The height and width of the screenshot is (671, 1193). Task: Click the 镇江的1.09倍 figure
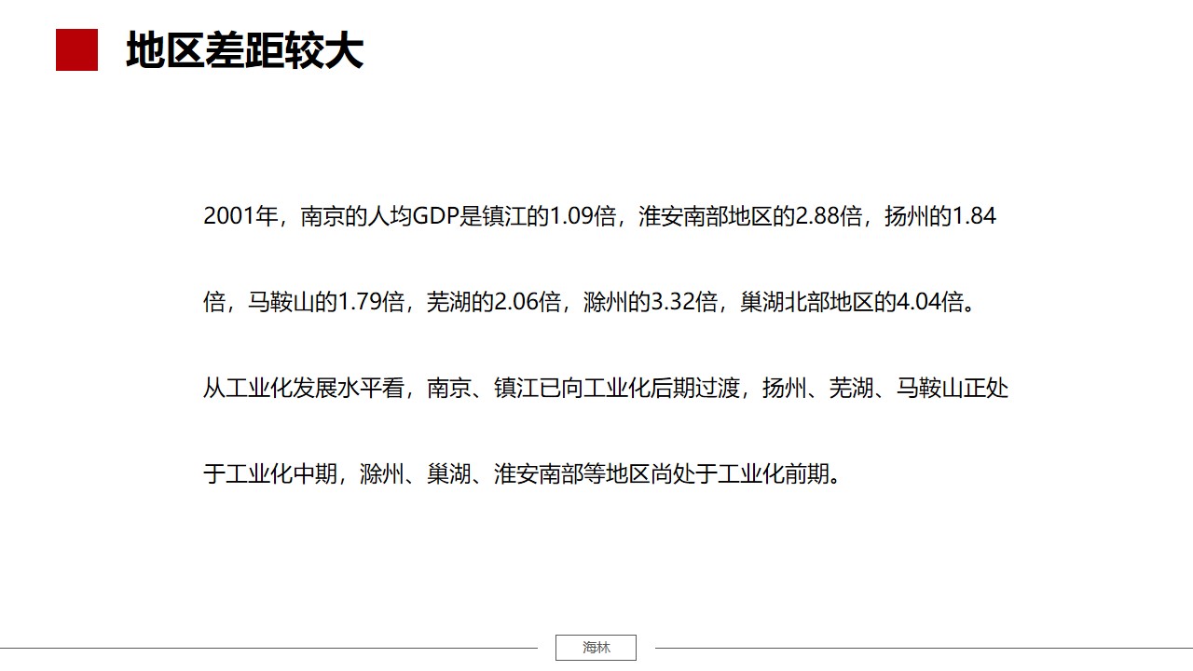537,217
